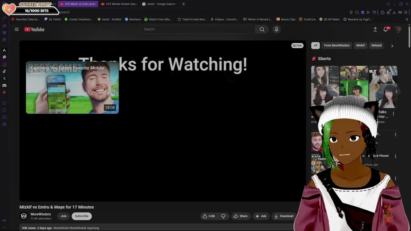
Task: Open Restream bookmark
Action: pos(133,19)
